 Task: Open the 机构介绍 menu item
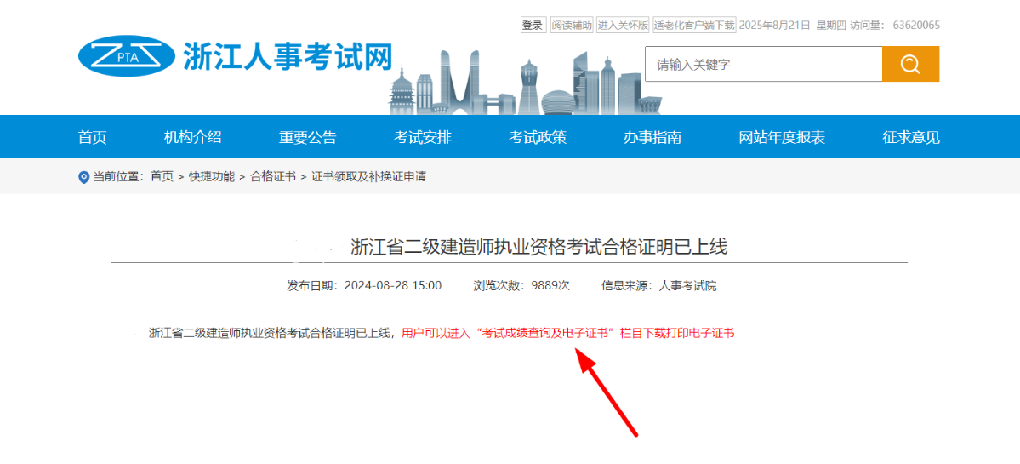[193, 137]
